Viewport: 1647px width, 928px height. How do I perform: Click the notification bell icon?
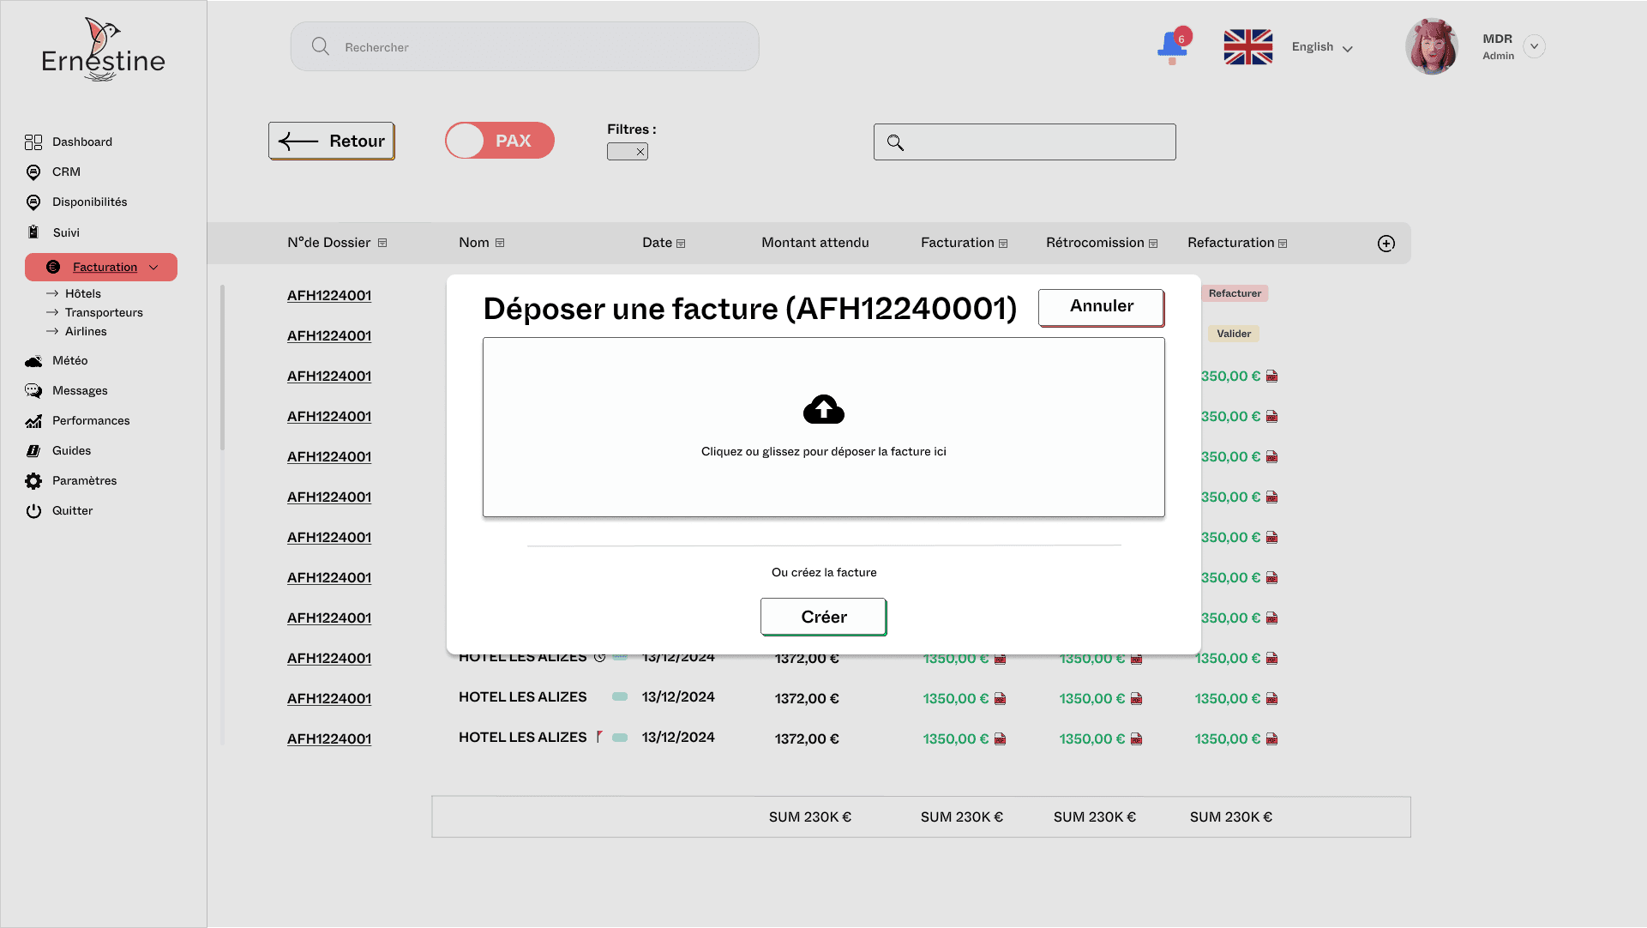1172,45
